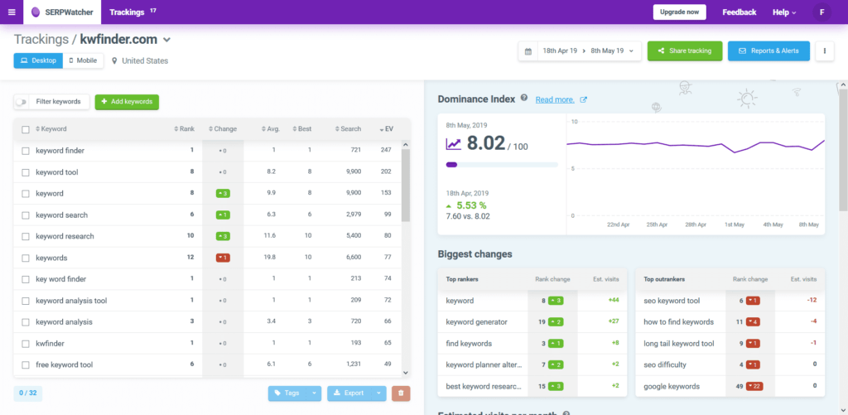Open the hamburger menu in the header
Viewport: 848px width, 415px height.
coord(12,12)
